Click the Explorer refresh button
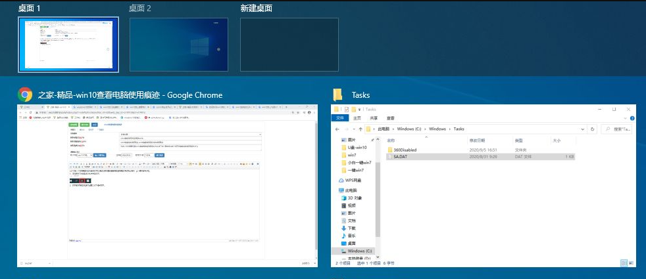Viewport: 646px width, 279px height. (593, 129)
